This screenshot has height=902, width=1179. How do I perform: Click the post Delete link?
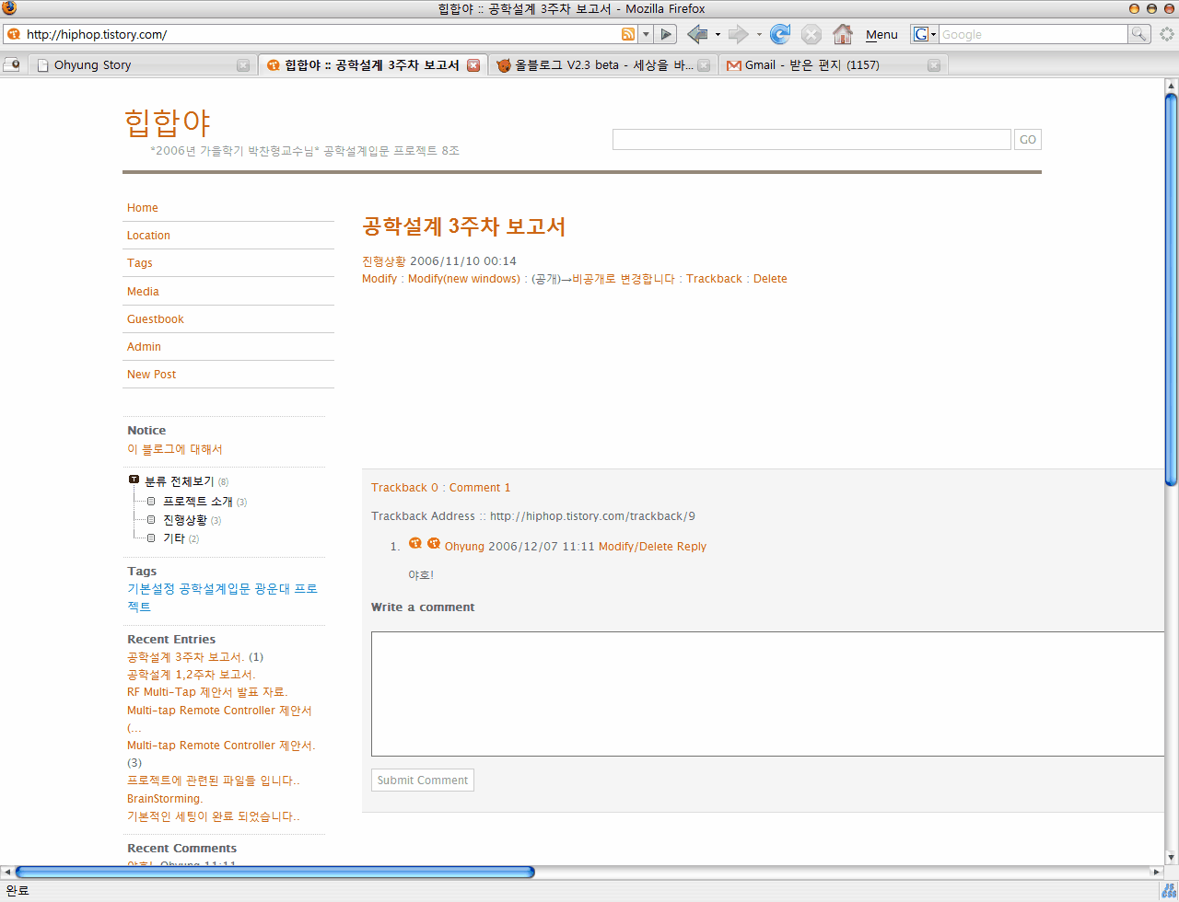pyautogui.click(x=770, y=279)
